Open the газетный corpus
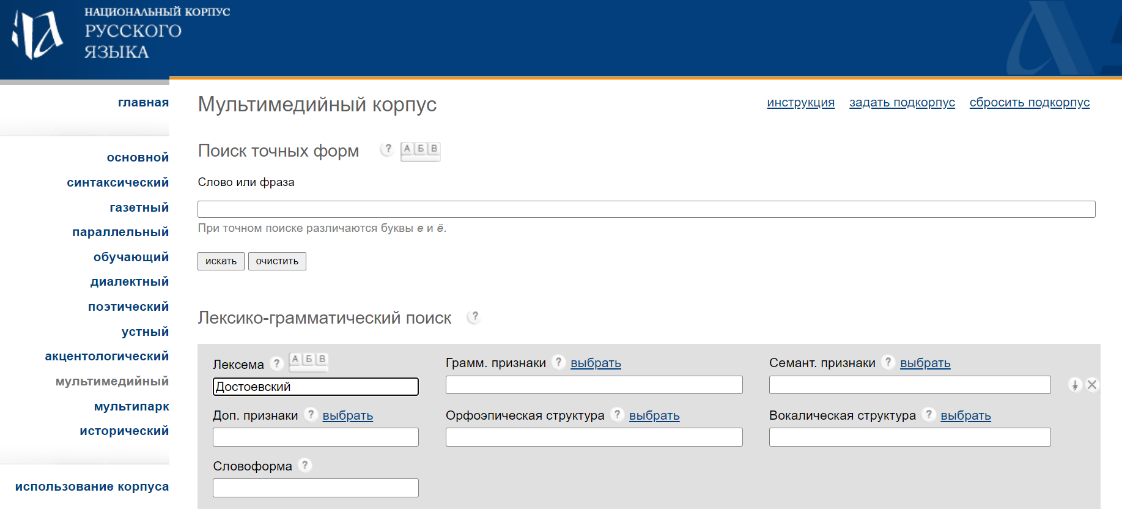Screen dimensions: 1122x509 (x=139, y=207)
